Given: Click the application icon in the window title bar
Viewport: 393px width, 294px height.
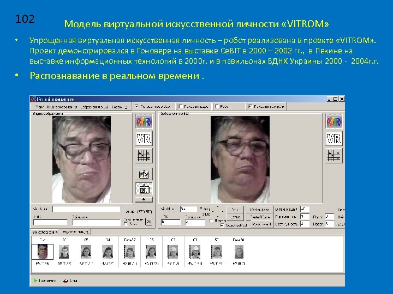Looking at the screenshot, I should 33,99.
